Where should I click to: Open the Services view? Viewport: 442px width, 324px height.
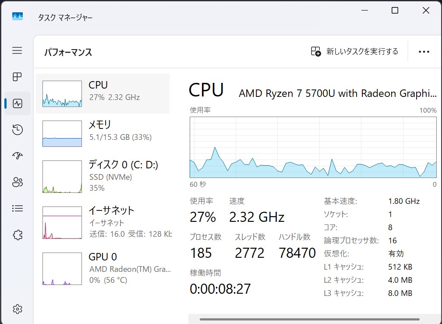coord(17,235)
